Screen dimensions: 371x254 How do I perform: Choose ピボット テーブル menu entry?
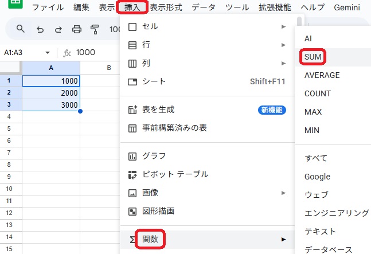[208, 175]
